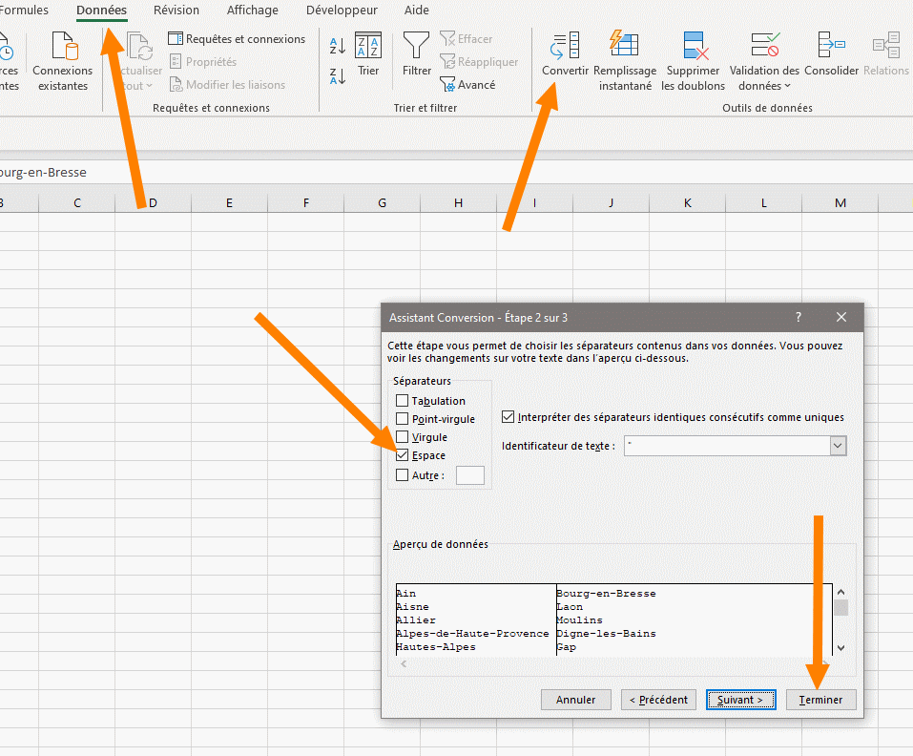
Task: Toggle consecutive separators as single checkbox
Action: click(508, 417)
